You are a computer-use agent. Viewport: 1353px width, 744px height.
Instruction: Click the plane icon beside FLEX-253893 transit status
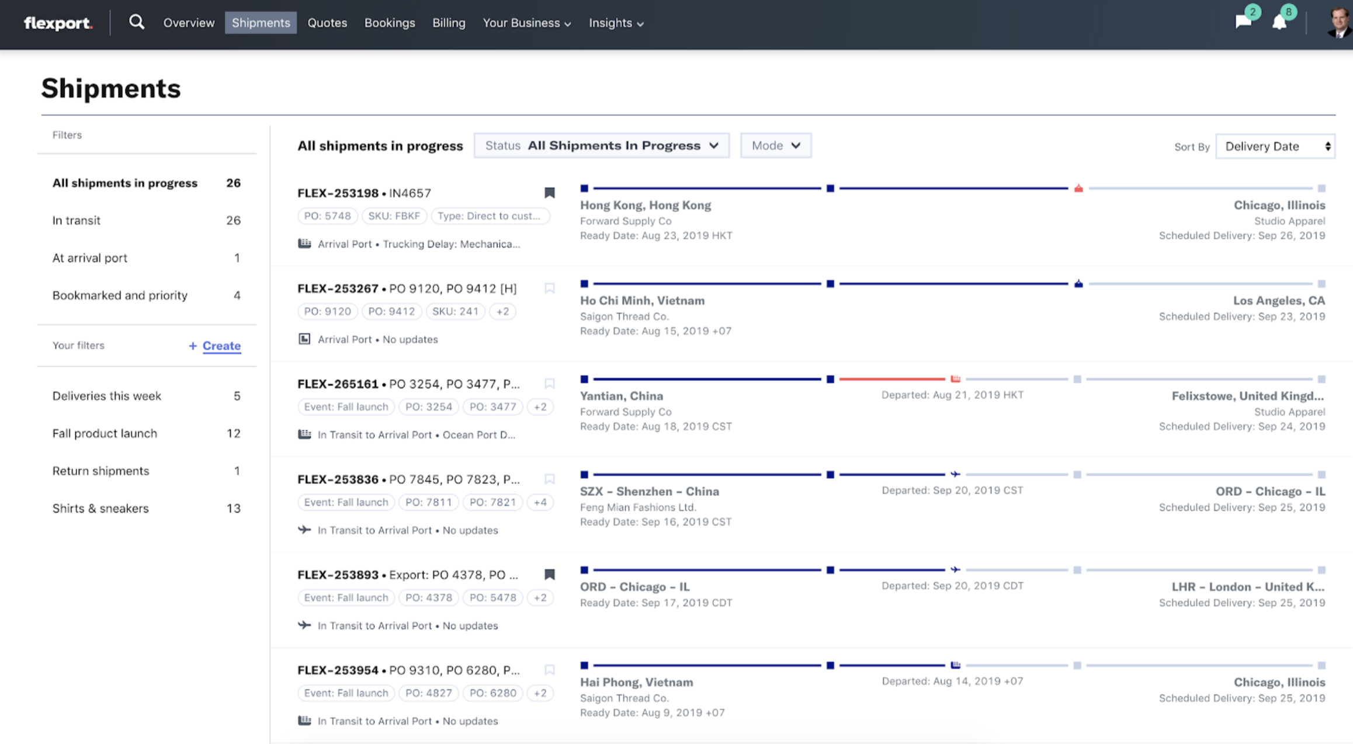[304, 625]
